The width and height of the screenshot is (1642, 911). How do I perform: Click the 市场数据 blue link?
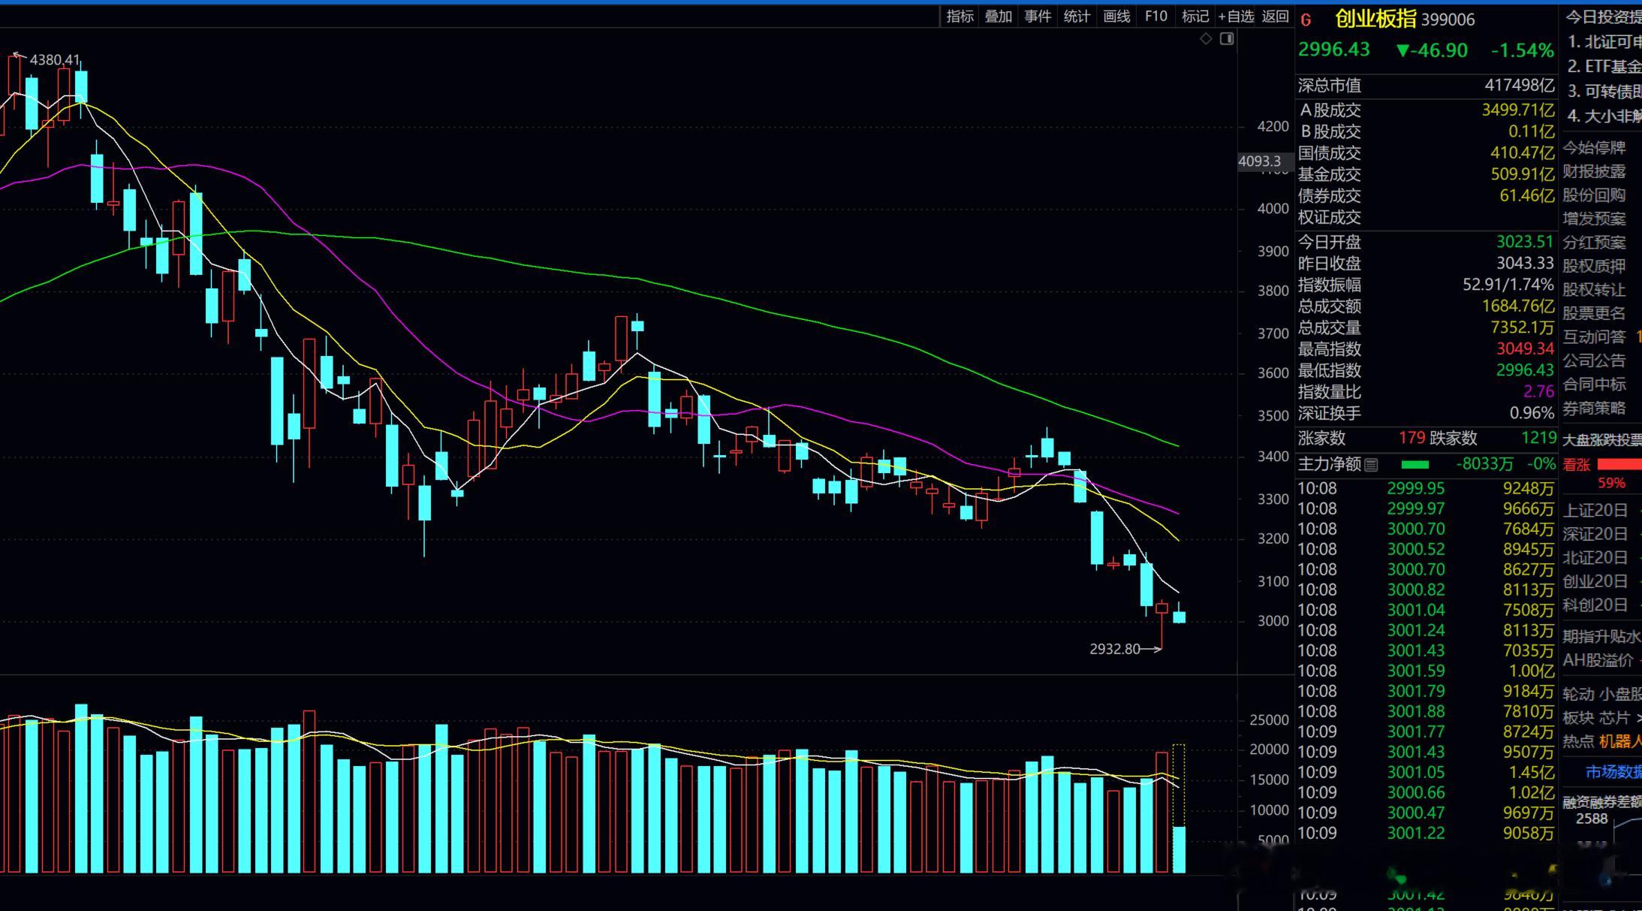[x=1613, y=772]
